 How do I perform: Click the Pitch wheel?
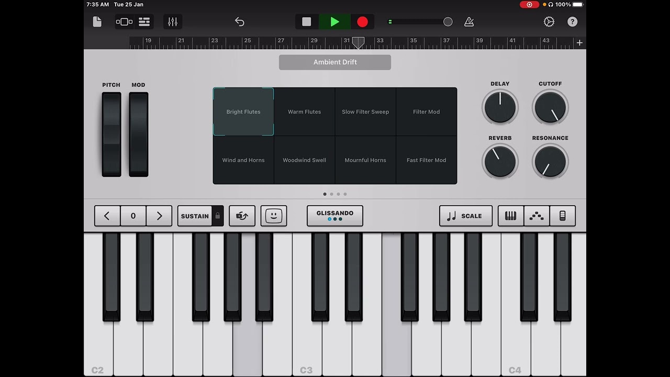(x=111, y=135)
